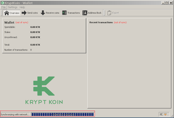Click the sync progress bar
This screenshot has height=118, width=174.
pyautogui.click(x=63, y=114)
